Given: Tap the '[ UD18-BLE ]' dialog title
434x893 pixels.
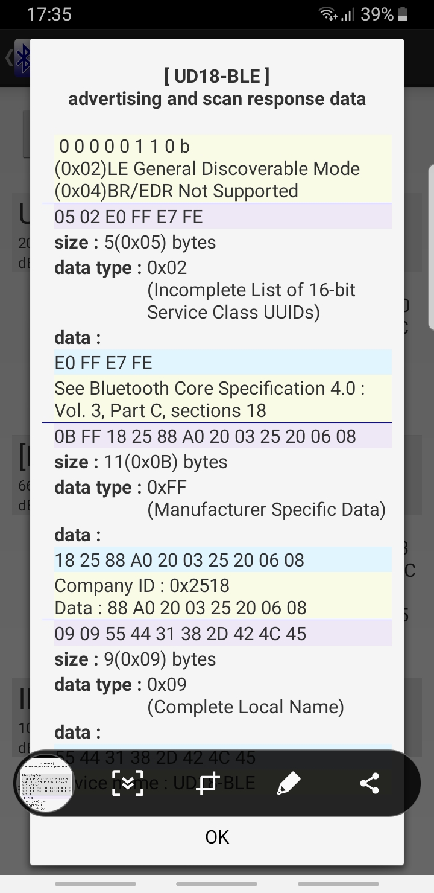Looking at the screenshot, I should tap(217, 77).
